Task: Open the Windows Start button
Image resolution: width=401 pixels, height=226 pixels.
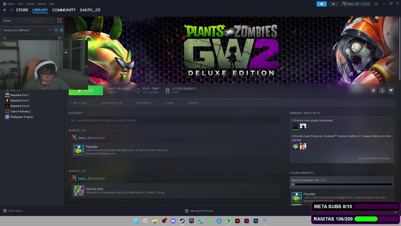Action: tap(136, 221)
